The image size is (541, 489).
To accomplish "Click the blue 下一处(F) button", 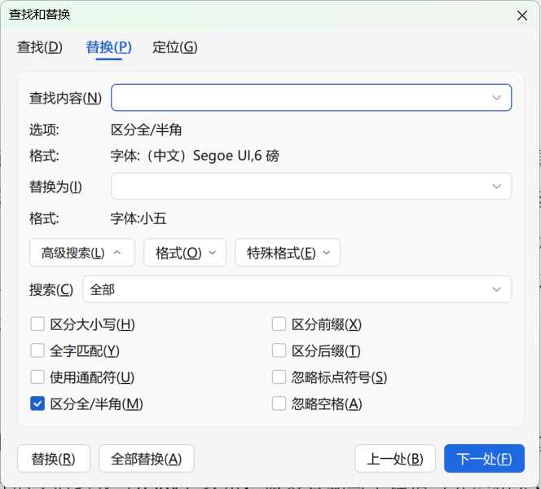I will [x=484, y=459].
